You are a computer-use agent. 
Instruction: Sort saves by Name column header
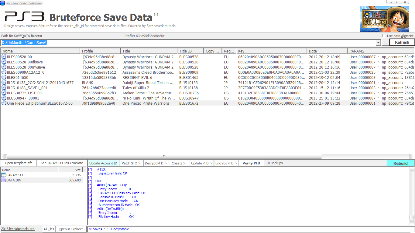point(40,51)
